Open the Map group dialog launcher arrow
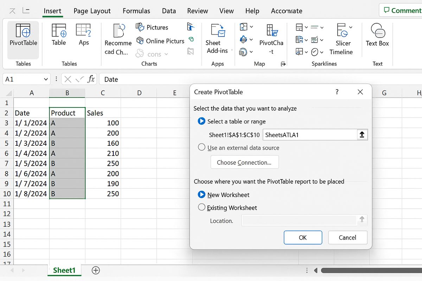The image size is (422, 281). click(283, 64)
